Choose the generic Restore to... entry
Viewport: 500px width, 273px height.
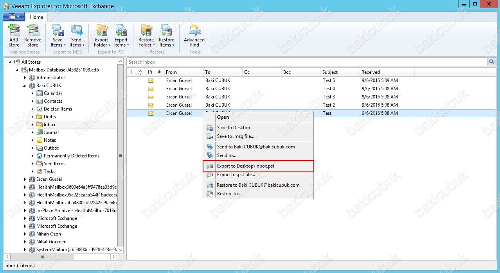pos(258,194)
